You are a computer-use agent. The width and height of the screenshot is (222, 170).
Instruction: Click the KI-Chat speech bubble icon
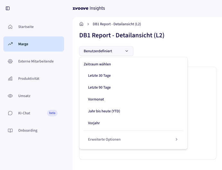point(10,113)
